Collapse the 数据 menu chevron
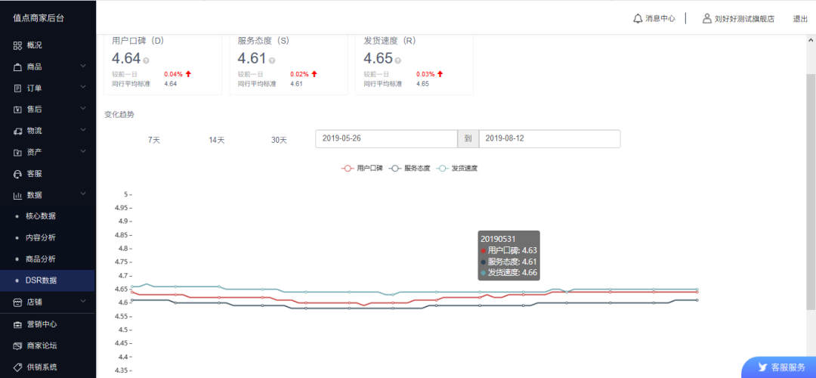The height and width of the screenshot is (378, 816). tap(83, 194)
